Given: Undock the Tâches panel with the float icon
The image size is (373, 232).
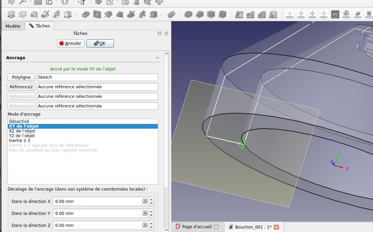Looking at the screenshot, I should tap(166, 34).
